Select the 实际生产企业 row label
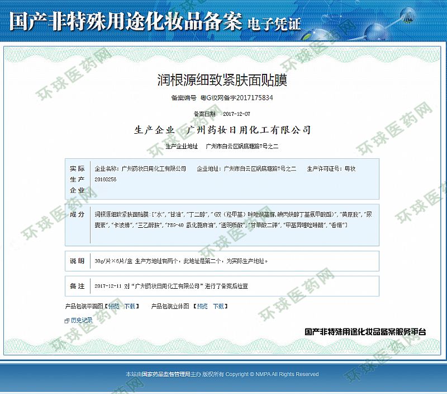 point(77,179)
